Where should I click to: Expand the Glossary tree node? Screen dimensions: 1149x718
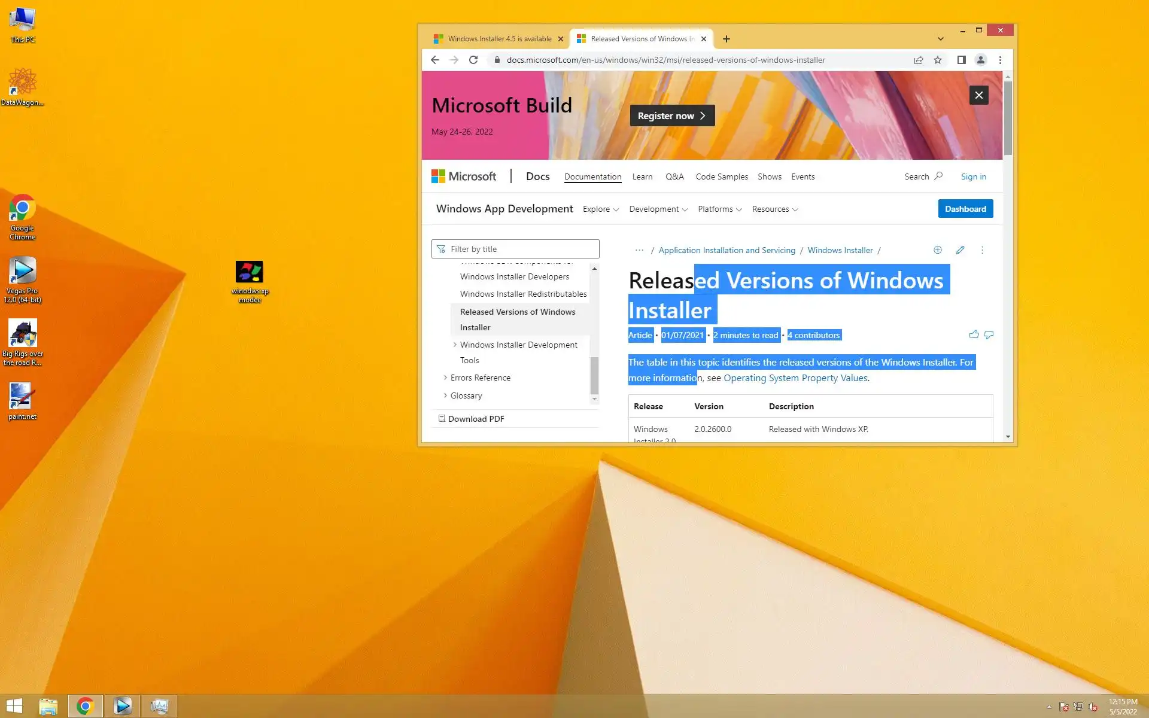coord(445,395)
